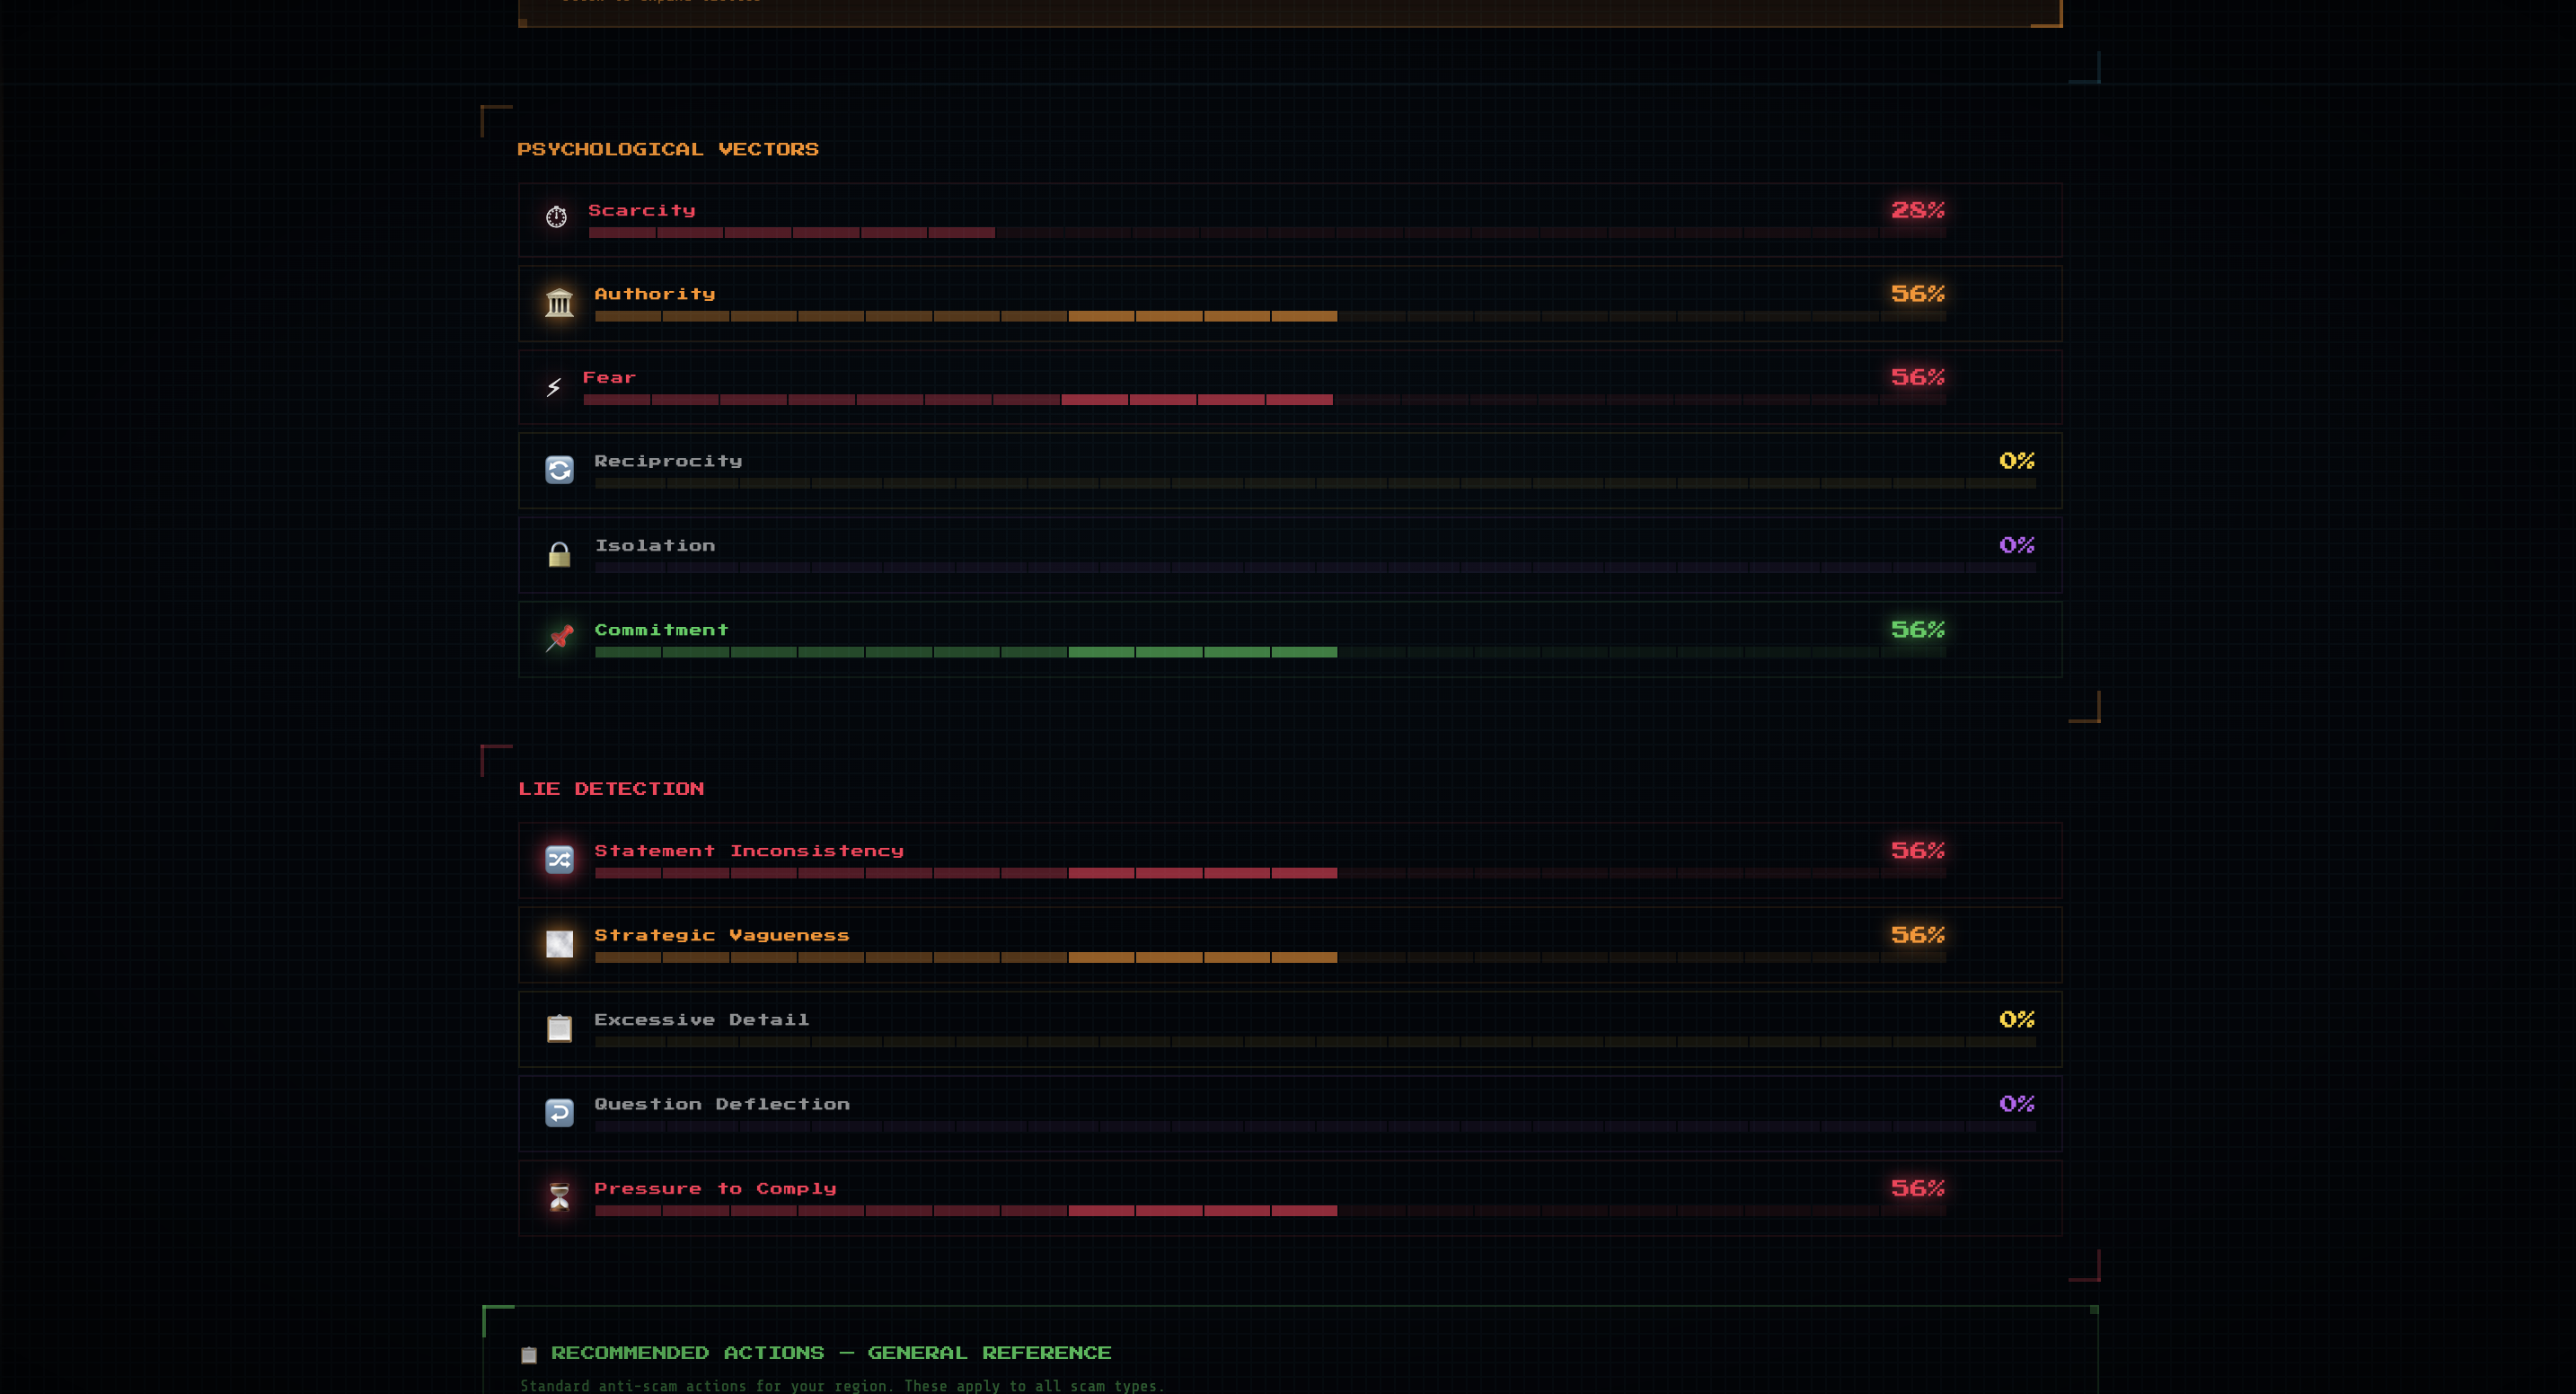2576x1394 pixels.
Task: Click the Authority bank building icon
Action: pos(559,302)
